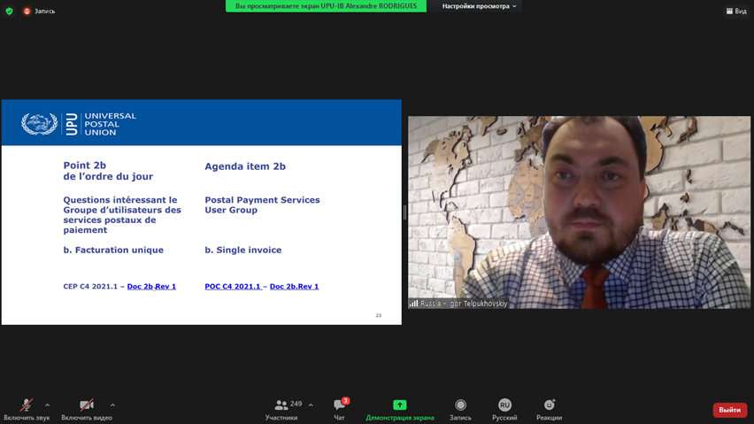The image size is (754, 424).
Task: Click the 'b. Single invoice' text
Action: coord(243,250)
